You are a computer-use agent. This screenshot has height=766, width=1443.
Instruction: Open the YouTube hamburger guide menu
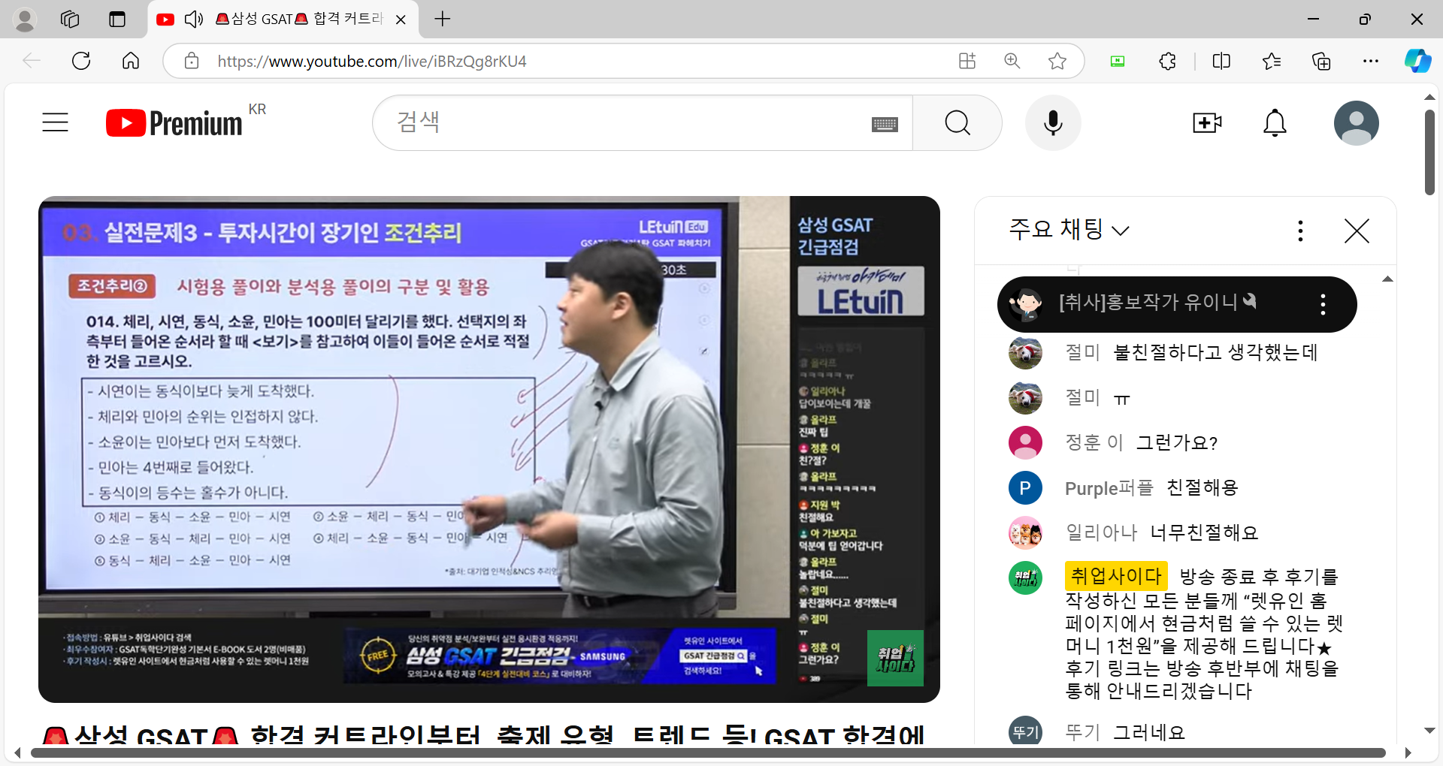click(55, 122)
